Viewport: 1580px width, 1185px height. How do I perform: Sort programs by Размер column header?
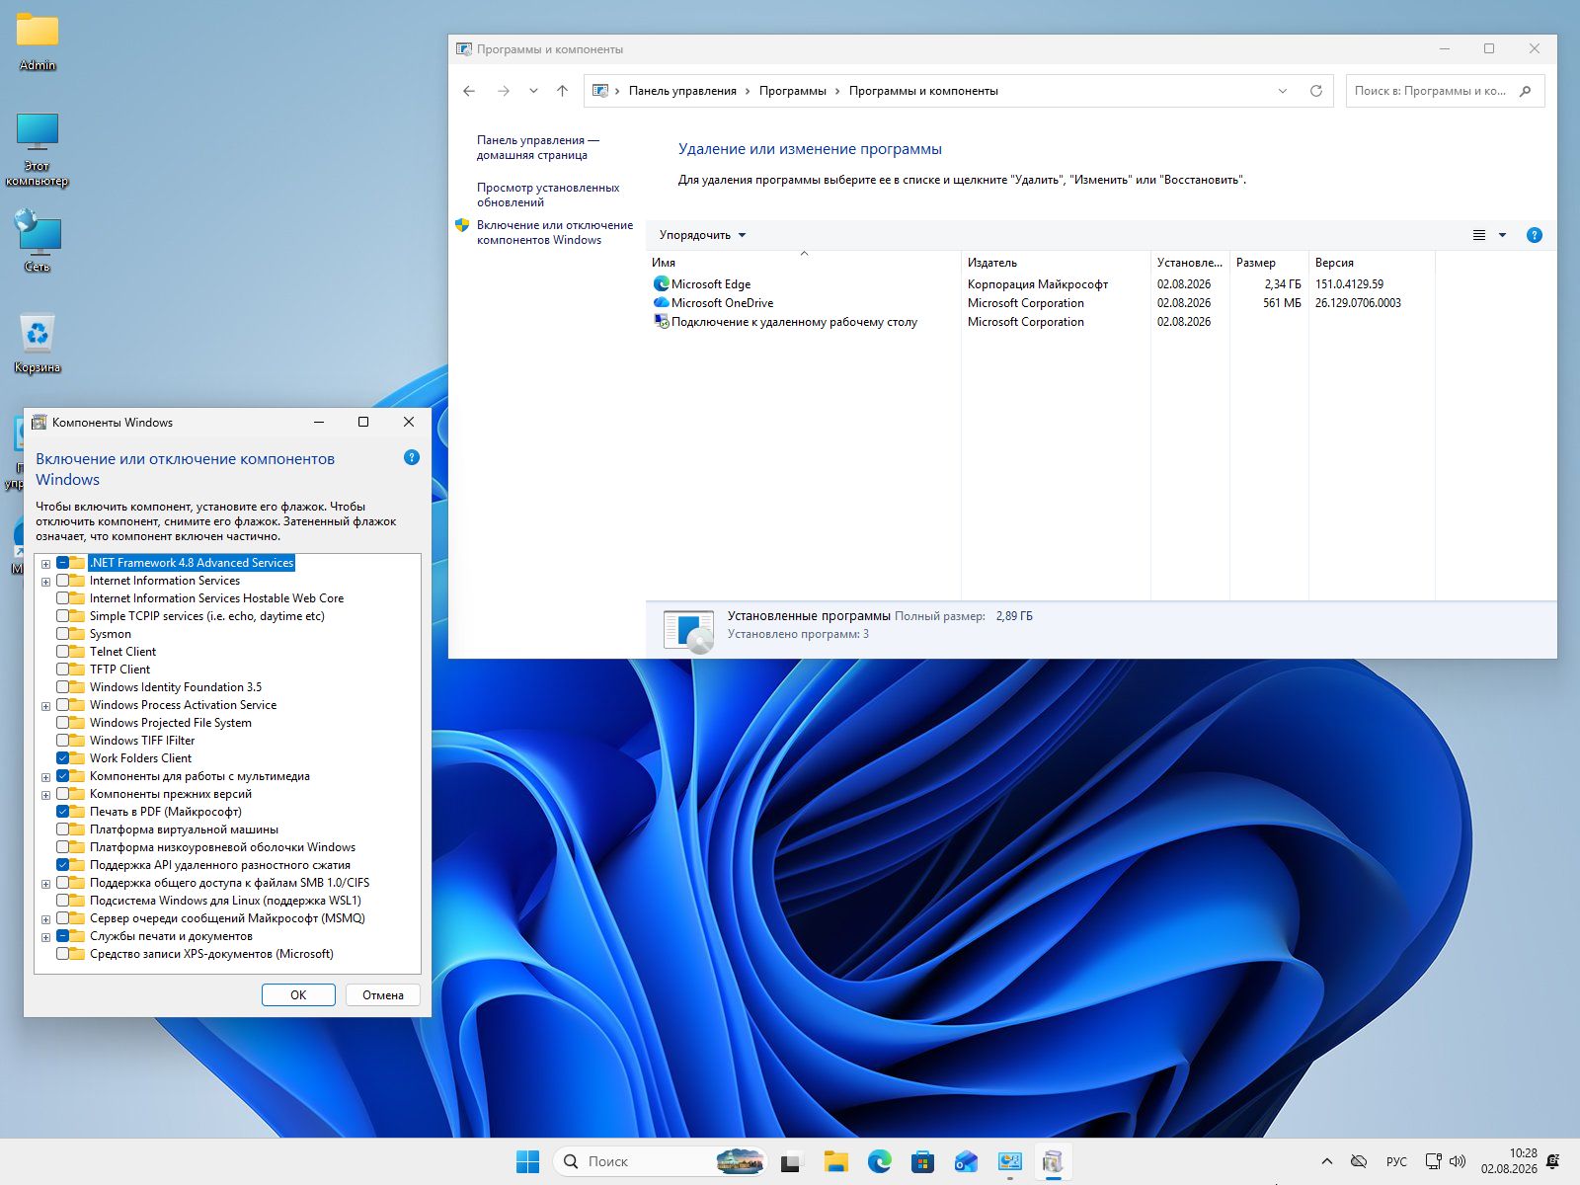tap(1269, 263)
